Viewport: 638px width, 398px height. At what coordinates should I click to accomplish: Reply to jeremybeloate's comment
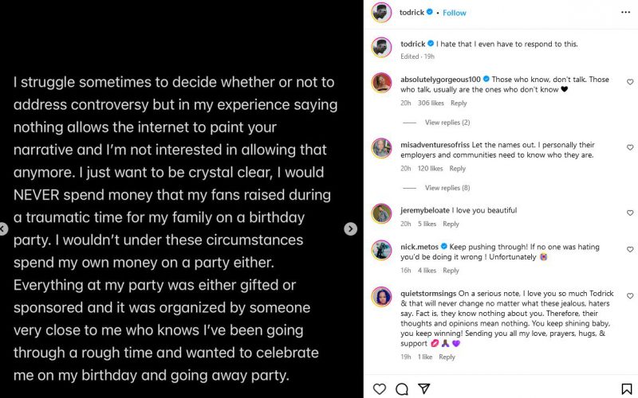coord(451,224)
